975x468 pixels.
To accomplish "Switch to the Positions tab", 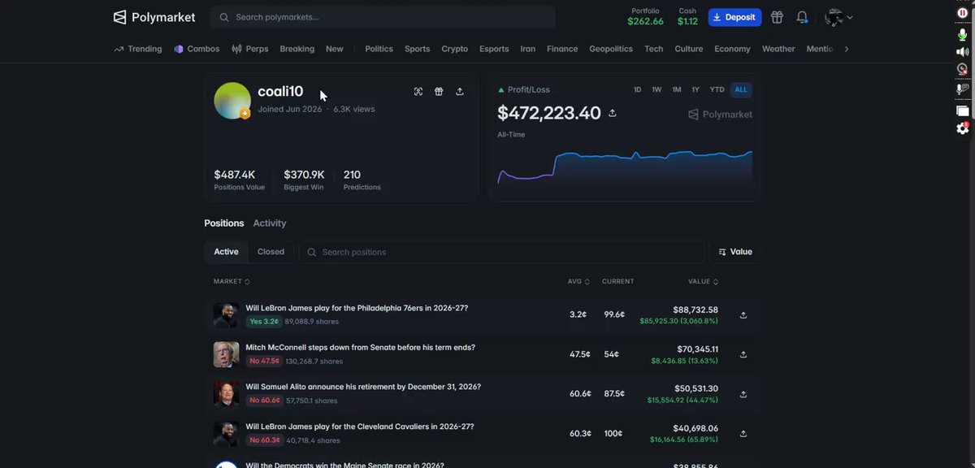I will coord(224,223).
